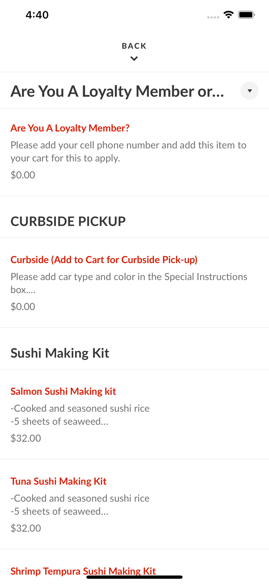
Task: Tap the Tuna kit $32.00 price
Action: (26, 528)
